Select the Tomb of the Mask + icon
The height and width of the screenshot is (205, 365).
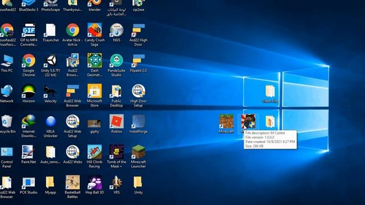pos(116,157)
